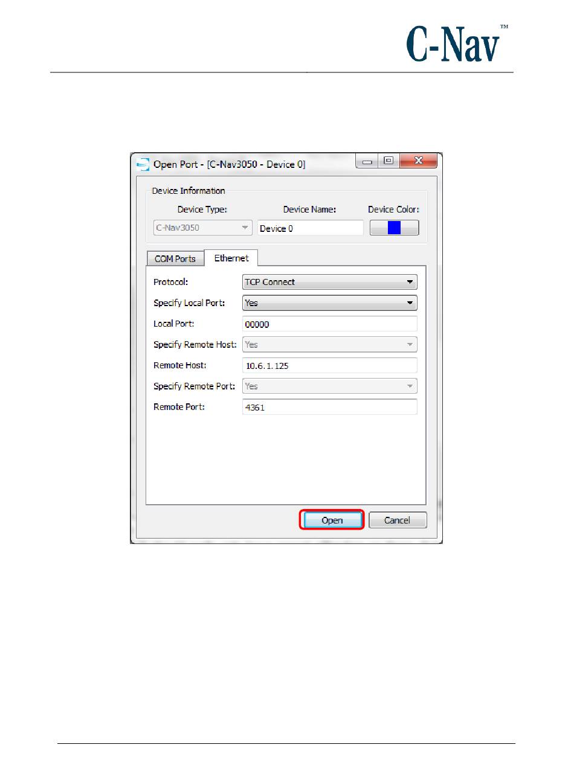
Task: Click the Local Port input field
Action: tap(329, 324)
